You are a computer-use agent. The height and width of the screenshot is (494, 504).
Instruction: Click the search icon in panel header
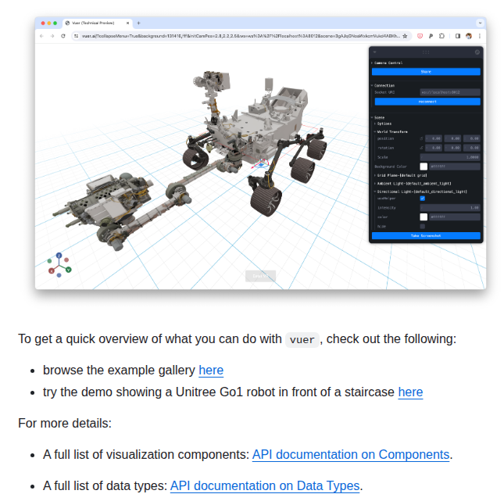click(x=477, y=52)
